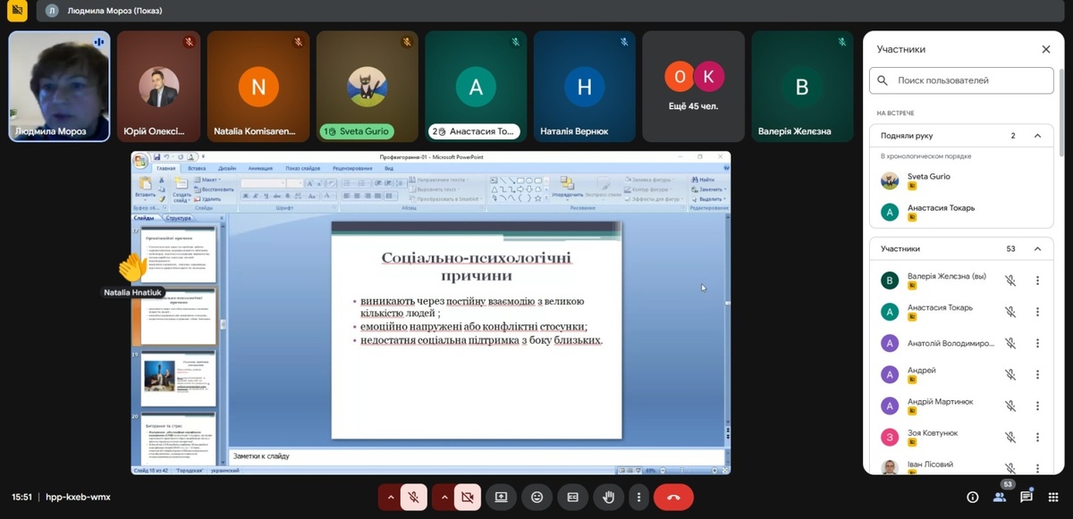
Task: Click the red leave call button
Action: (673, 497)
